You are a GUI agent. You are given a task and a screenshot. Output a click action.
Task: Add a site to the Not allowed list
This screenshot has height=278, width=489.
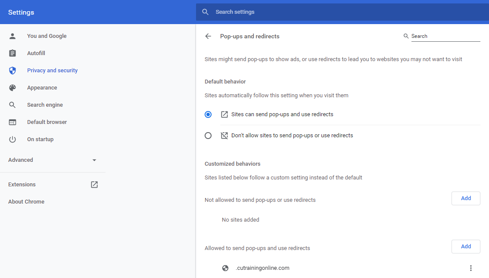pyautogui.click(x=466, y=198)
